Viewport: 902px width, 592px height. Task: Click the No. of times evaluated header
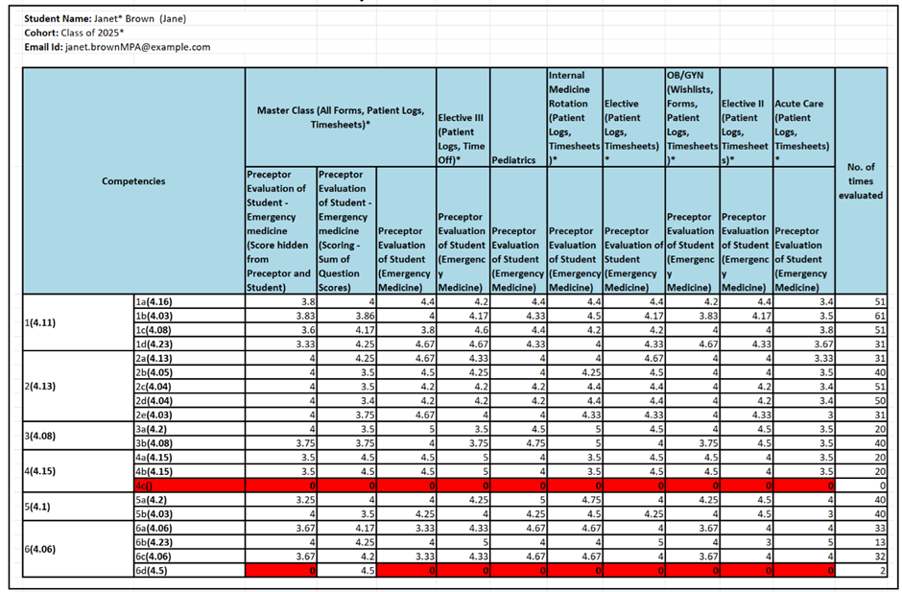point(861,180)
